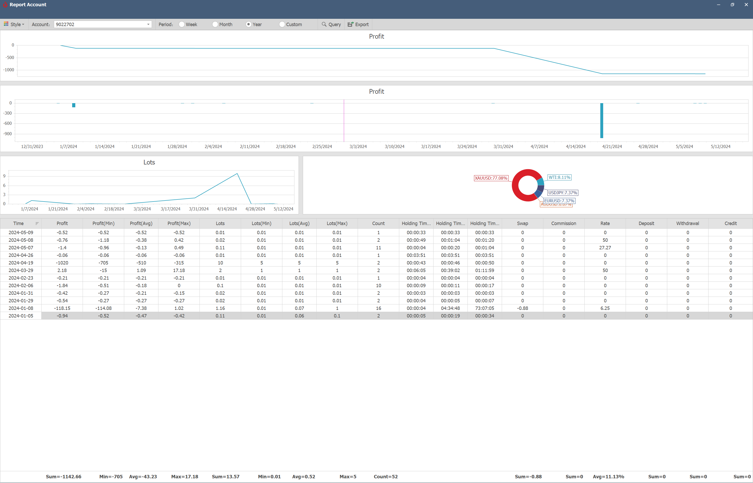Image resolution: width=753 pixels, height=483 pixels.
Task: Open the Style dropdown menu
Action: point(14,25)
